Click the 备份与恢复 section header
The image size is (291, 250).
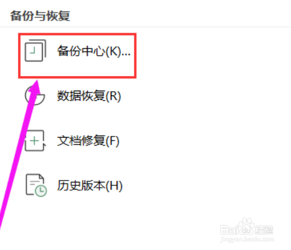click(40, 16)
